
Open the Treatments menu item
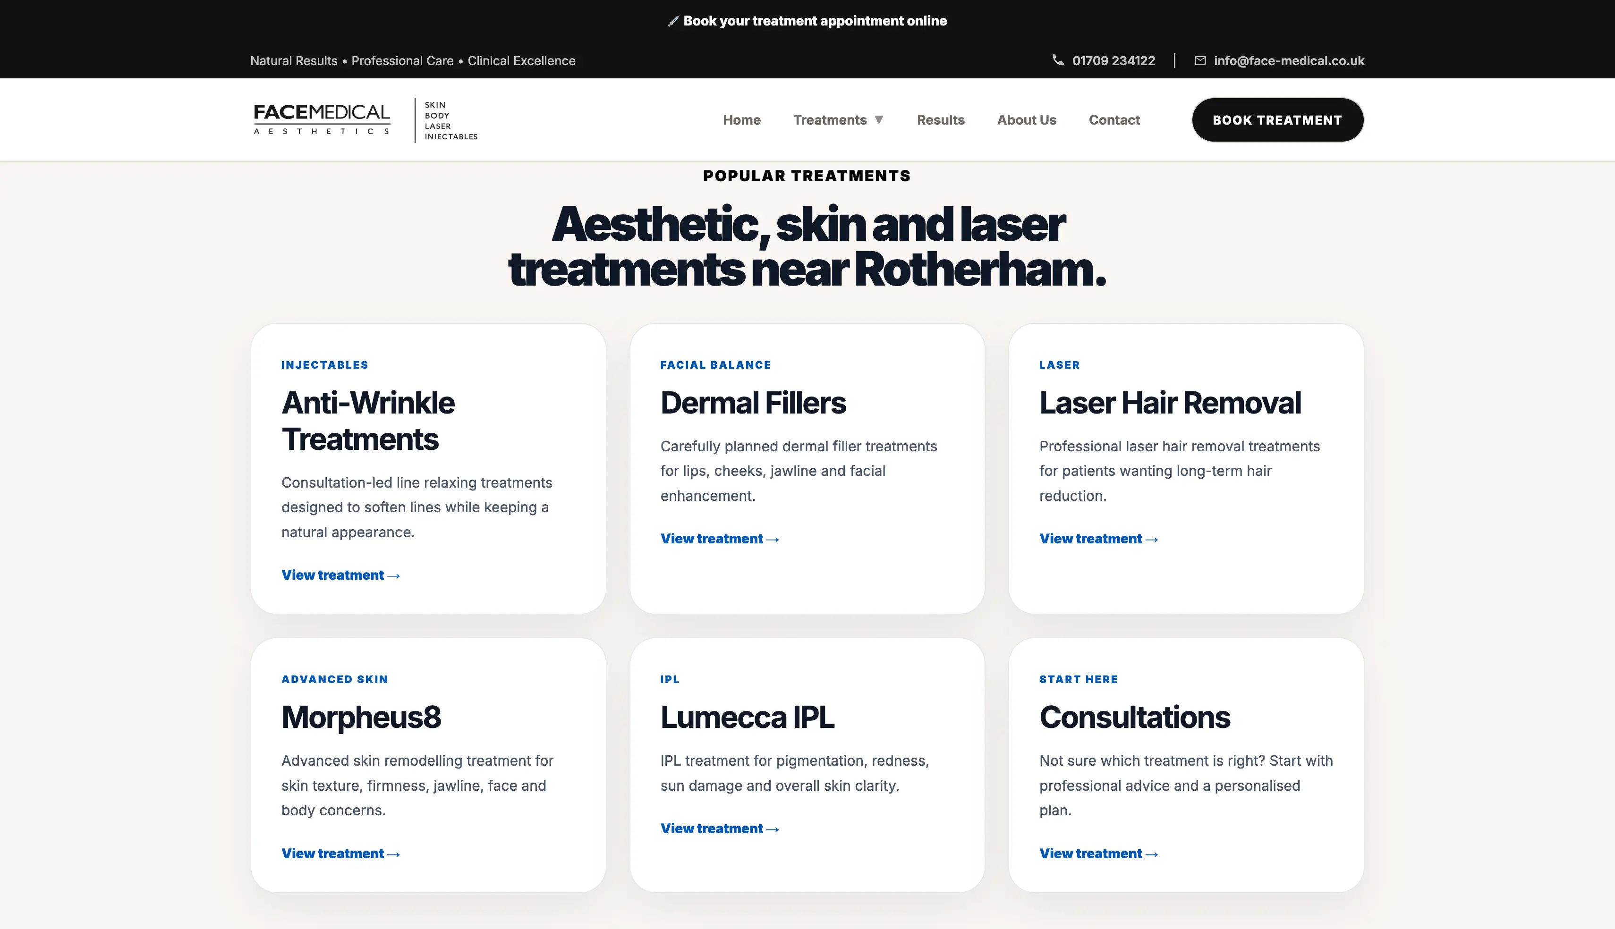pyautogui.click(x=830, y=120)
